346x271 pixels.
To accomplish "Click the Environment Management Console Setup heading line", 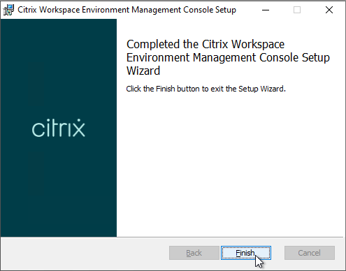I will tap(228, 58).
